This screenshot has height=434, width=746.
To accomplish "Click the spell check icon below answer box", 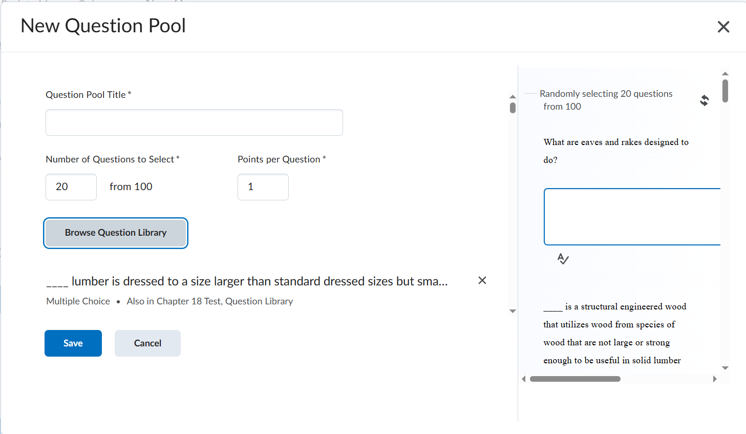I will pyautogui.click(x=563, y=259).
